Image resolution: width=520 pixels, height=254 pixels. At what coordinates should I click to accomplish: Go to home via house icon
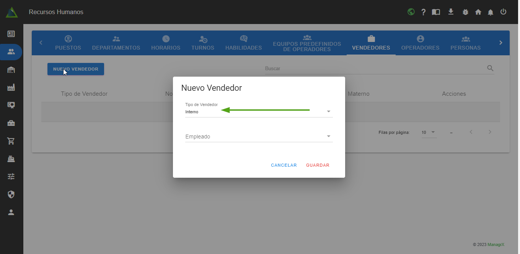(x=478, y=12)
